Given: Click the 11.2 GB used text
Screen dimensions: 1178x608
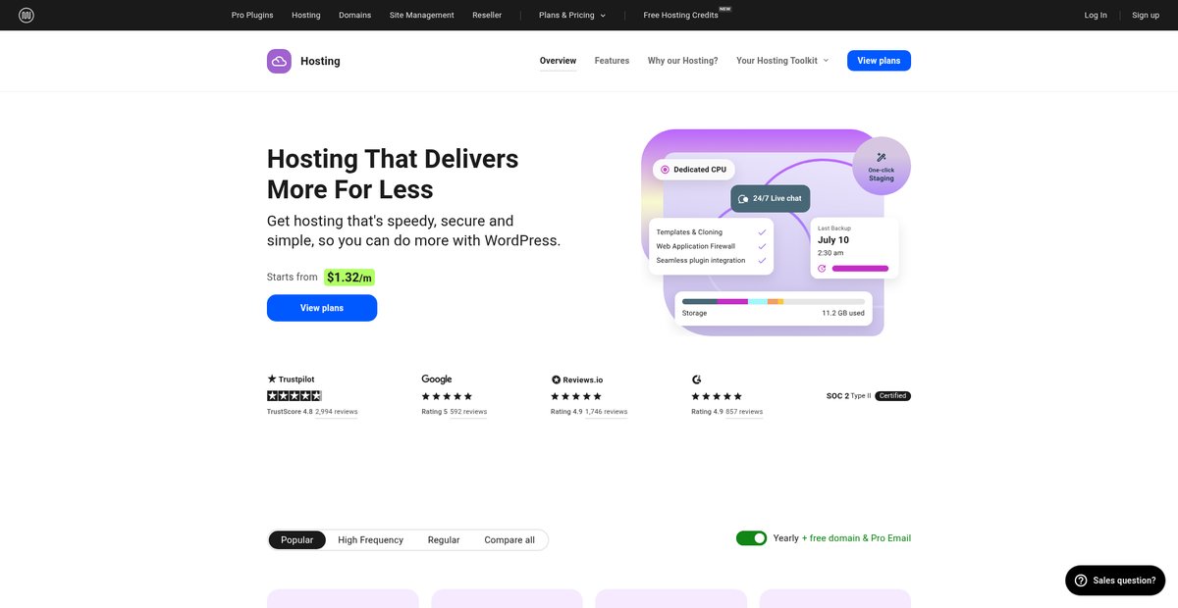Looking at the screenshot, I should [x=843, y=313].
